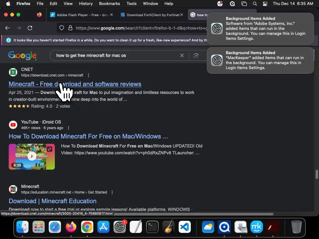Screen dimensions: 319x239
Task: Open the Firefox View pinned icon
Action: click(39, 15)
